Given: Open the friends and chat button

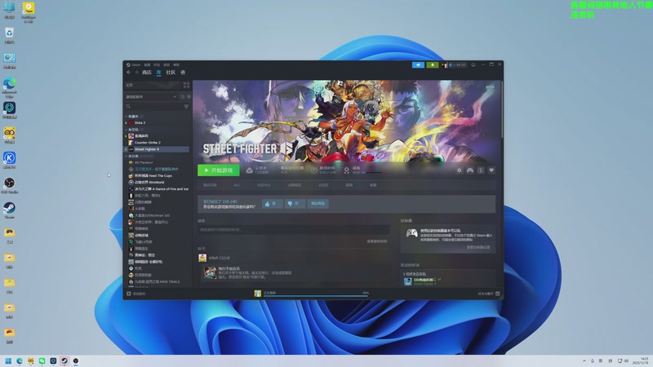Looking at the screenshot, I should point(488,294).
